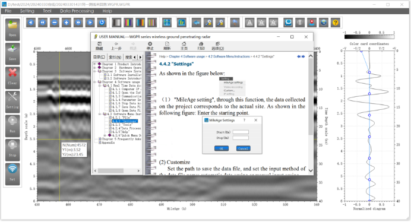The width and height of the screenshot is (411, 222).
Task: Click the yellow question mark help icon
Action: [335, 23]
